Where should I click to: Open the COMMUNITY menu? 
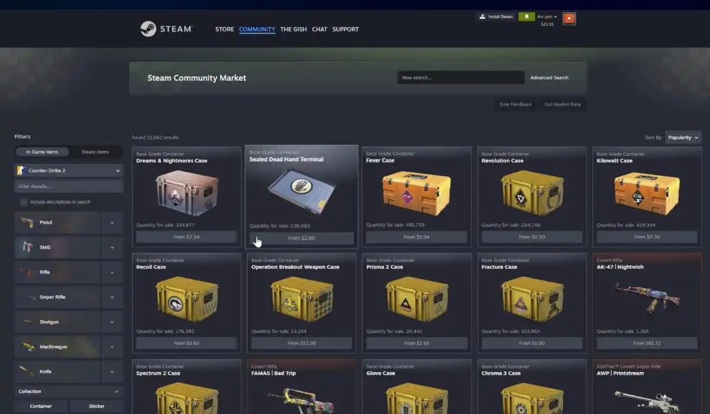pos(257,29)
